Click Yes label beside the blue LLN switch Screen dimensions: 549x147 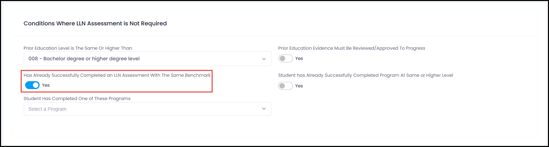(46, 85)
